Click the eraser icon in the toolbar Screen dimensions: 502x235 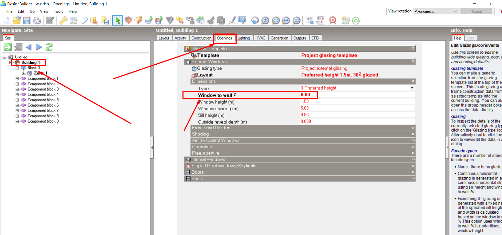pyautogui.click(x=84, y=21)
